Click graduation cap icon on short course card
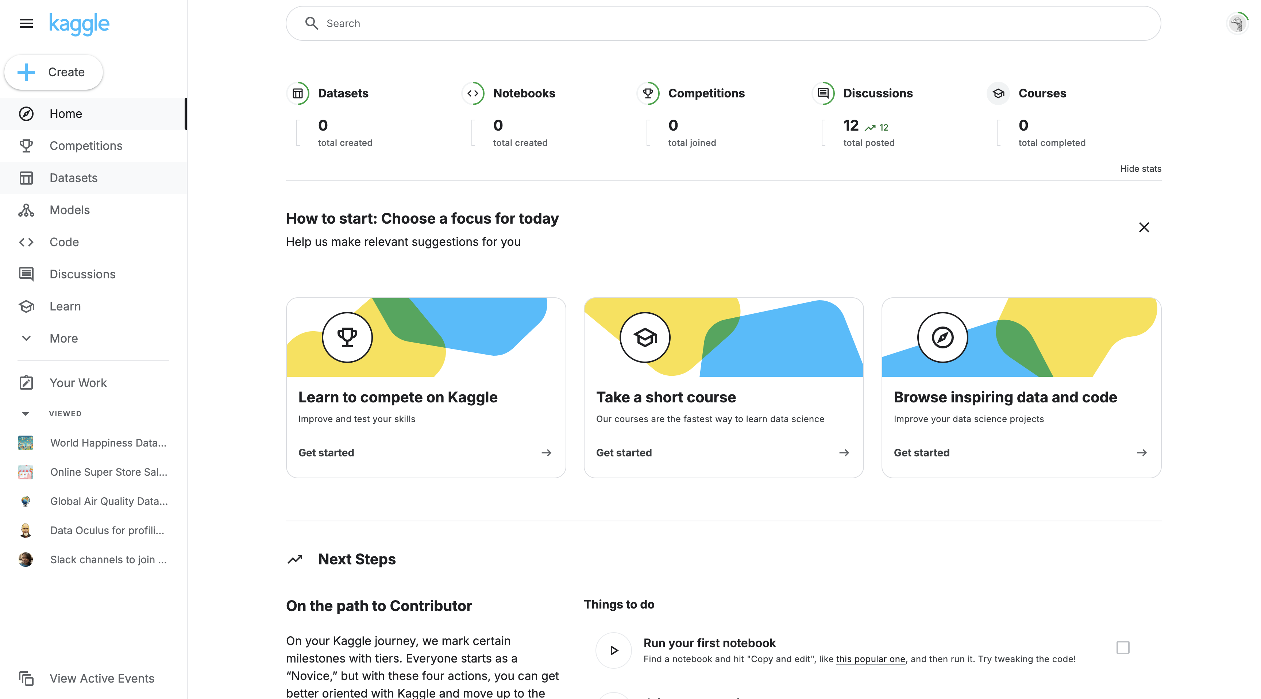Screen dimensions: 1261x699 (x=645, y=337)
